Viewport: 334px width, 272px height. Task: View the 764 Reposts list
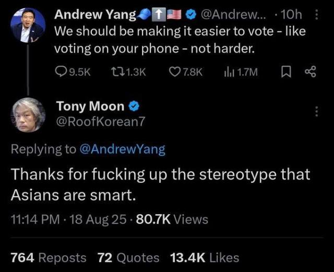click(x=49, y=257)
